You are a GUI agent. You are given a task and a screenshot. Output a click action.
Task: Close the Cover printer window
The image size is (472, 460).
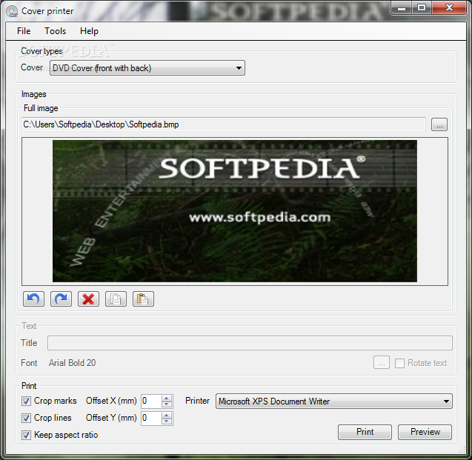point(449,8)
